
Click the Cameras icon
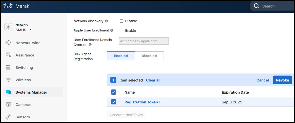point(8,105)
